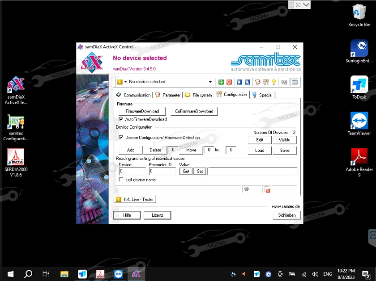Open TeamViewer desktop shortcut

click(359, 124)
